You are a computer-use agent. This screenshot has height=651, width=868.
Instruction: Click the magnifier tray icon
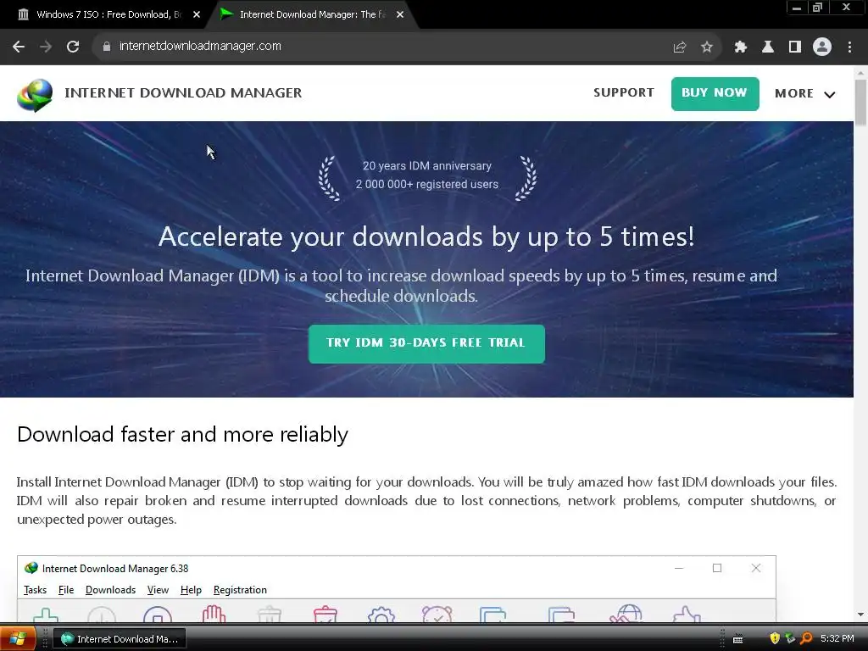pos(807,639)
